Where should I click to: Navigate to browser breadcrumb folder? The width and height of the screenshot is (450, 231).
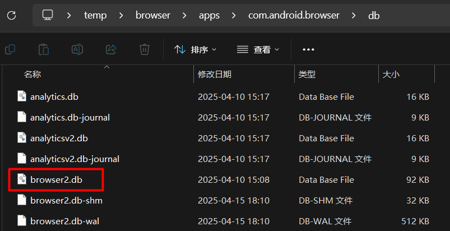tap(153, 15)
